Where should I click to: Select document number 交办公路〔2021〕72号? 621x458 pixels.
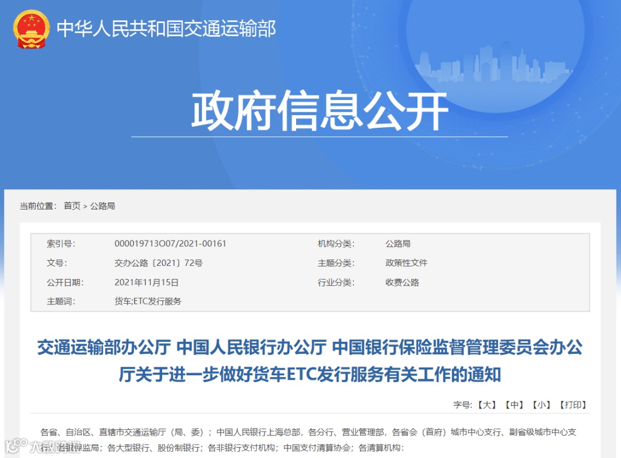pyautogui.click(x=159, y=263)
